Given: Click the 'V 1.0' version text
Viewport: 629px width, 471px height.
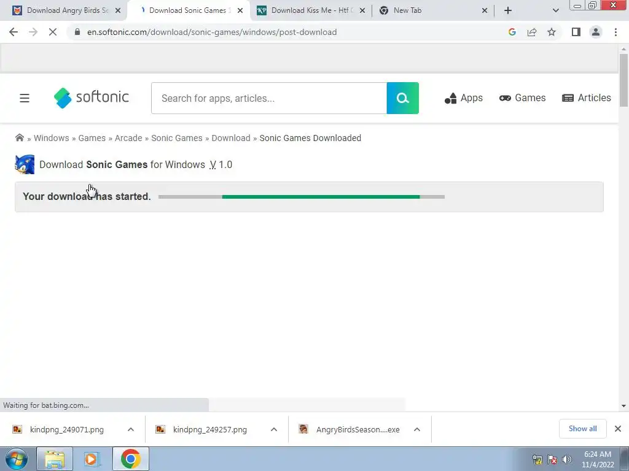Looking at the screenshot, I should click(x=221, y=164).
